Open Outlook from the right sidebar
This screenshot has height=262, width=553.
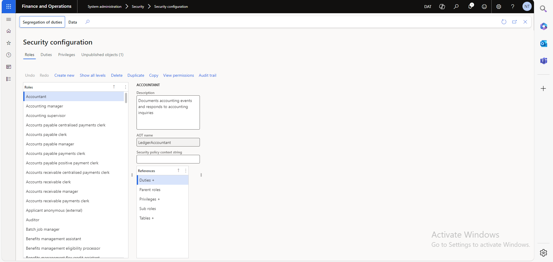pos(543,44)
